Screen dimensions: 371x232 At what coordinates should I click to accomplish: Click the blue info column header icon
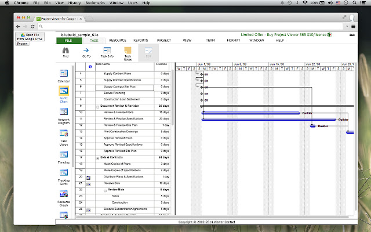tap(90, 67)
